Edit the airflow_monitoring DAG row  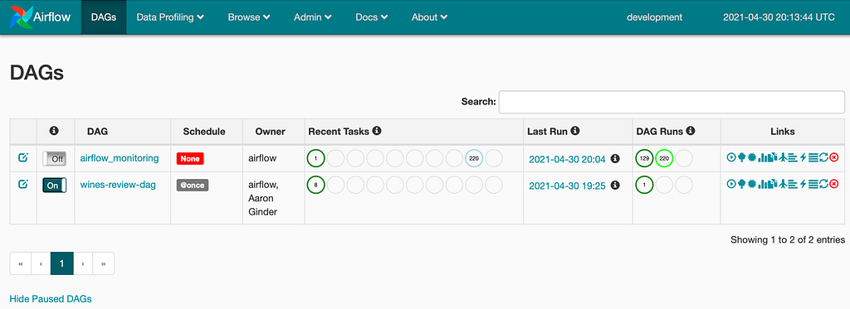[x=22, y=157]
